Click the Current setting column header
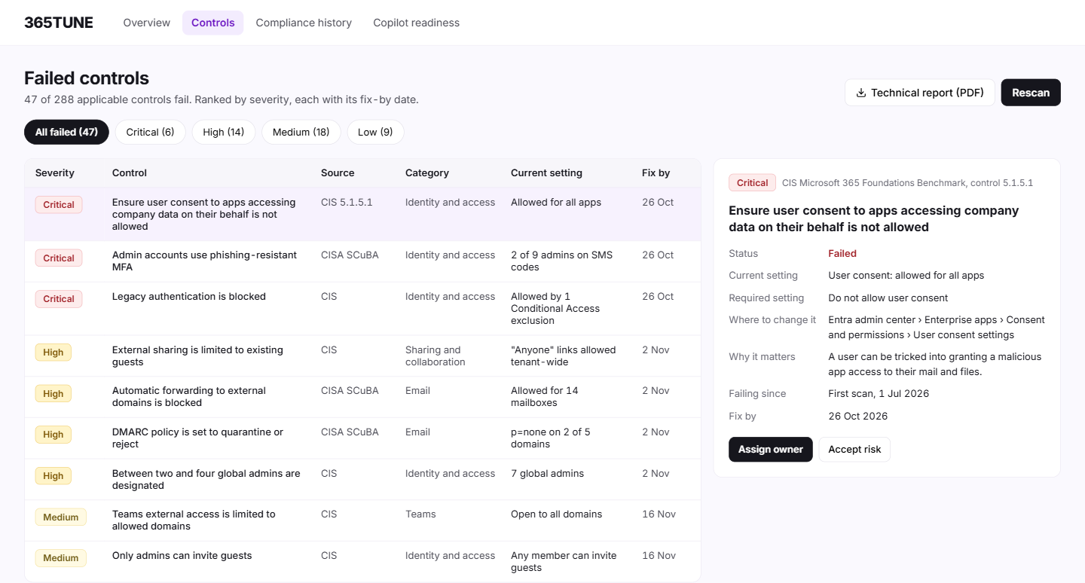 (546, 172)
